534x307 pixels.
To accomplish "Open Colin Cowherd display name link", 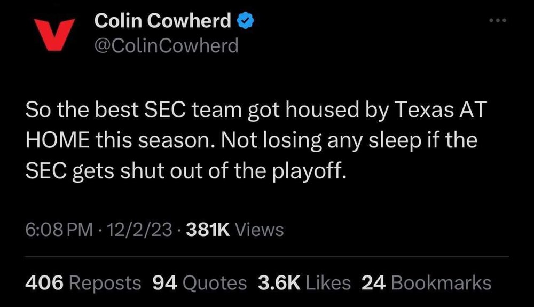I will click(163, 21).
